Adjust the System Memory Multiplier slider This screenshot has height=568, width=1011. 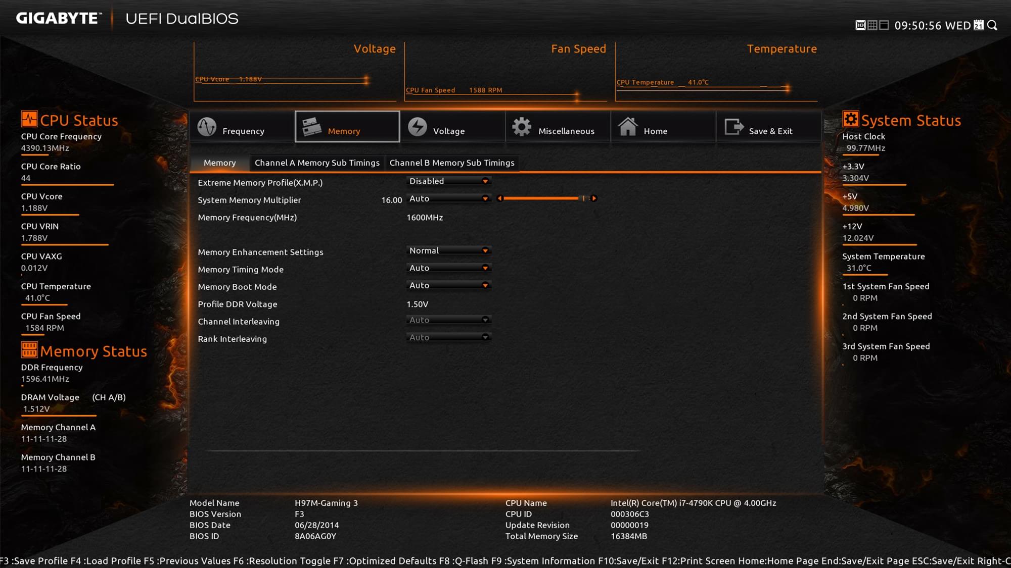pos(546,198)
